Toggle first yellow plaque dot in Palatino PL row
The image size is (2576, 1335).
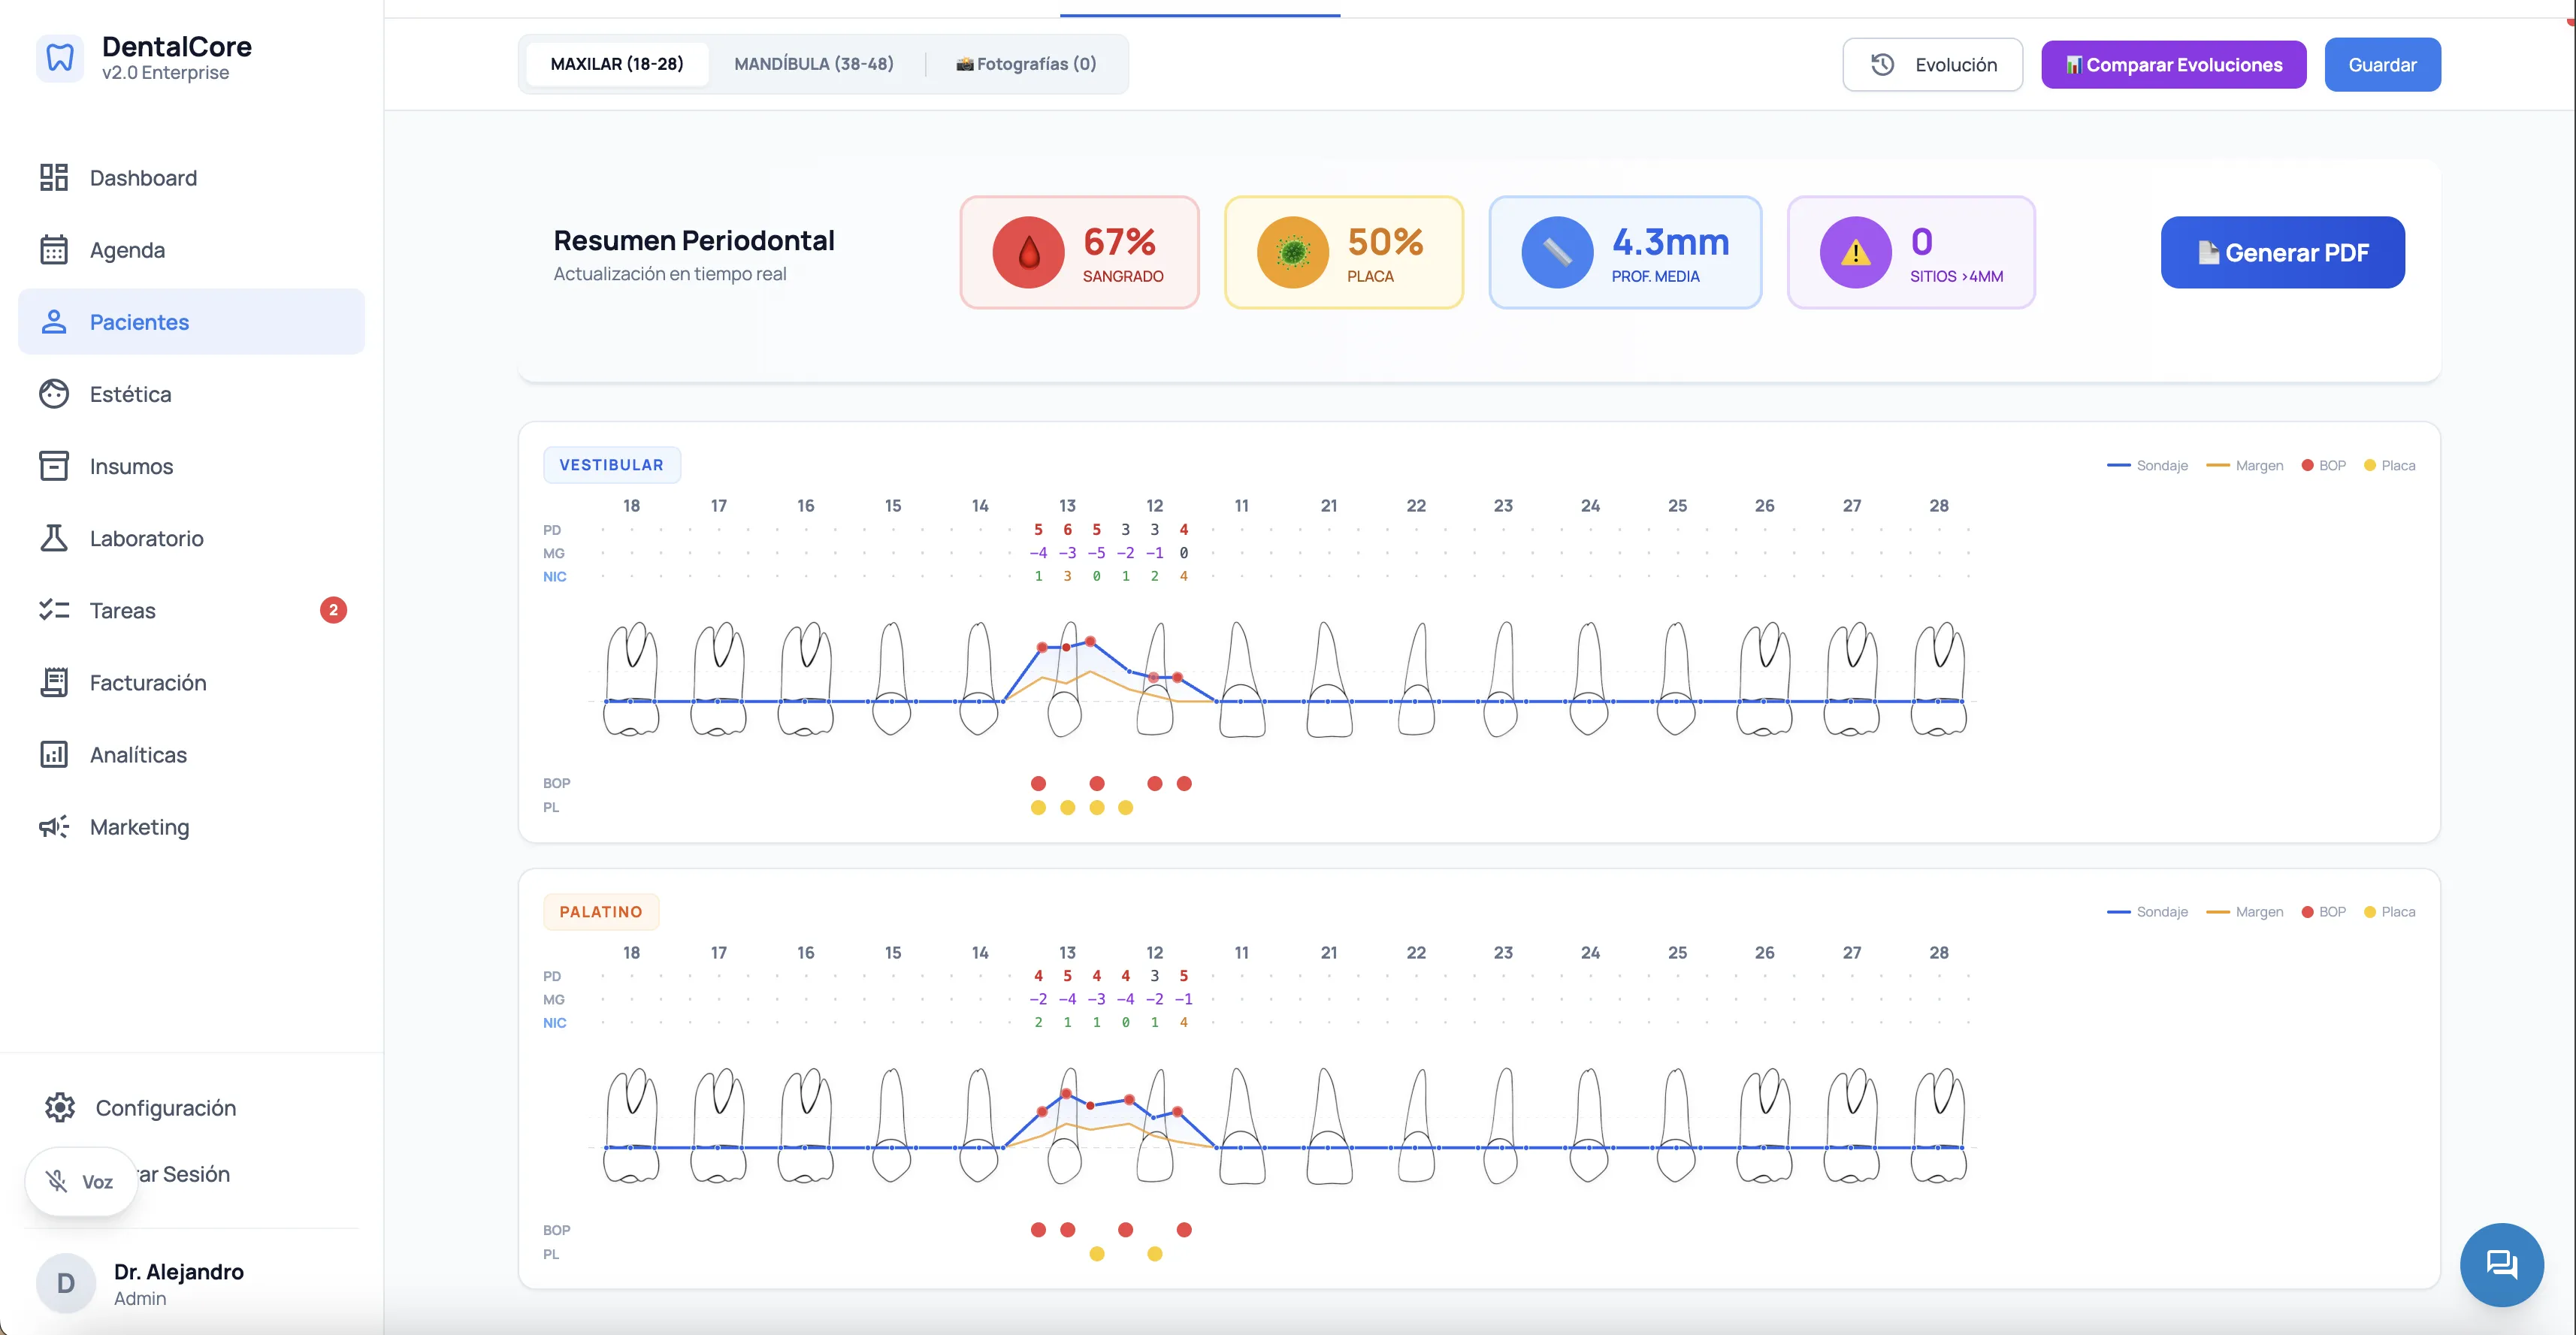point(1096,1254)
